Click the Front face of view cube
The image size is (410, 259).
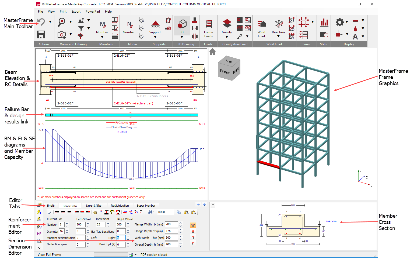click(225, 72)
